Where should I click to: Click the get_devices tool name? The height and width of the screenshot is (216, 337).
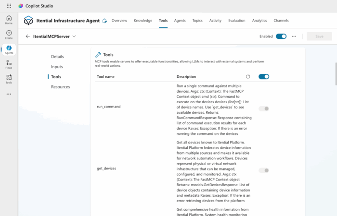[106, 168]
